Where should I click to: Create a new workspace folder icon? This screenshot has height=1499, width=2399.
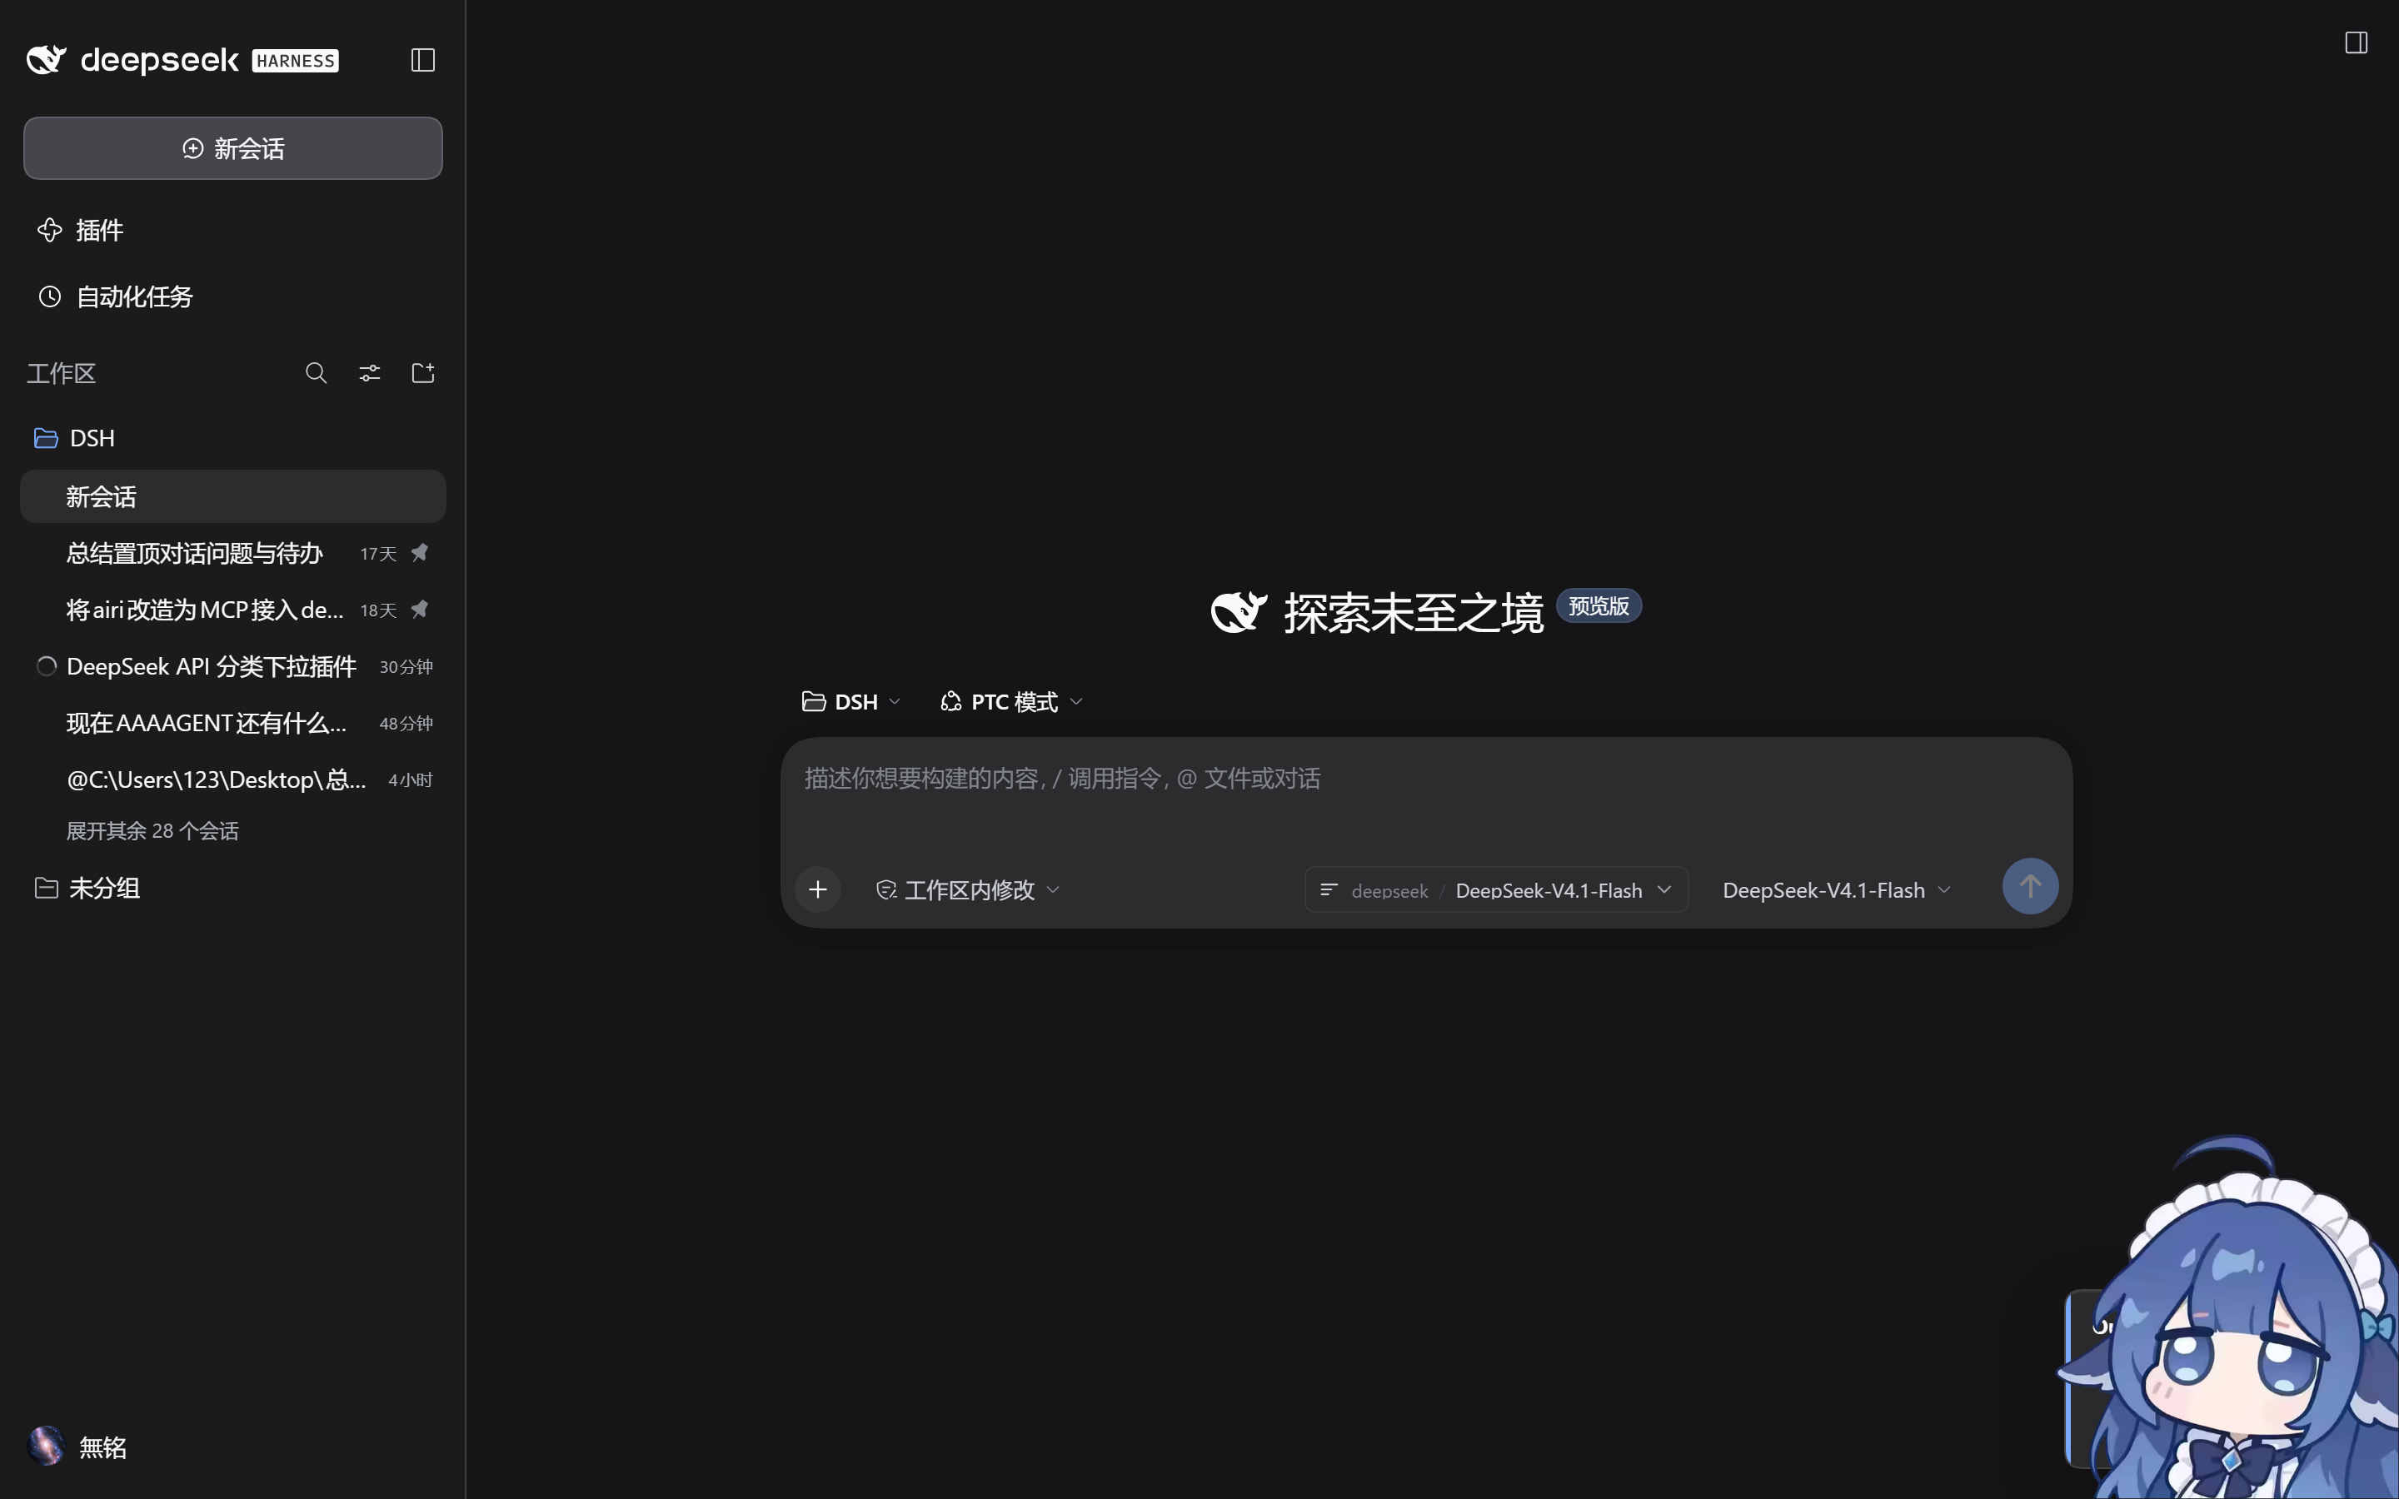tap(423, 374)
